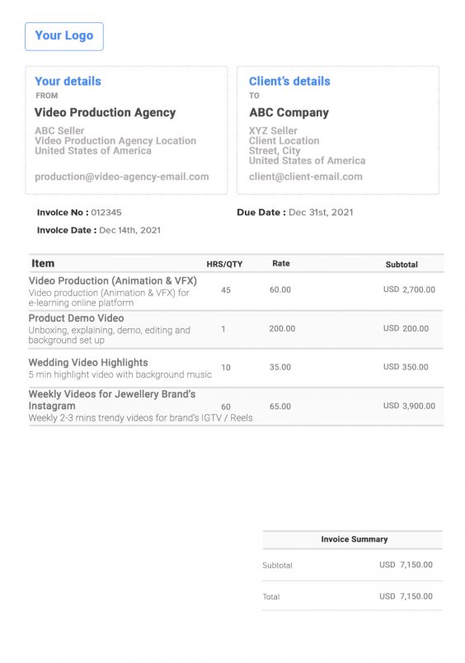Open the client@client-email.com email address
Screen dimensions: 465x663
[306, 176]
